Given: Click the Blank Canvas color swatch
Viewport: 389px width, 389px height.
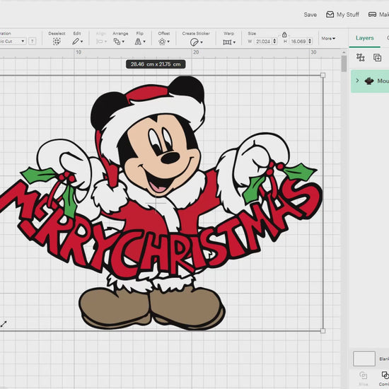Looking at the screenshot, I should pos(364,359).
